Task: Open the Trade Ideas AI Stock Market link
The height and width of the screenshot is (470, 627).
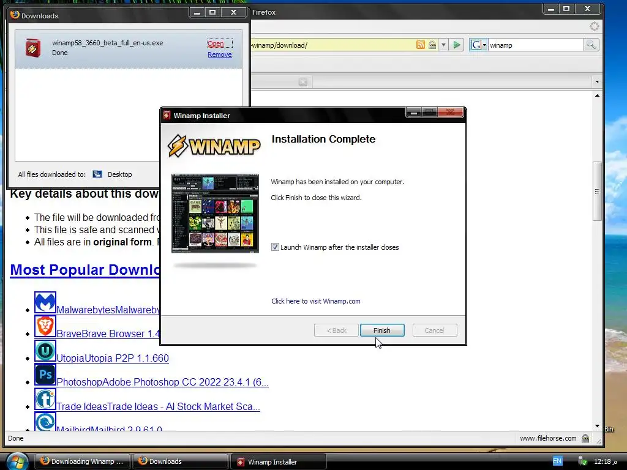Action: tap(158, 406)
